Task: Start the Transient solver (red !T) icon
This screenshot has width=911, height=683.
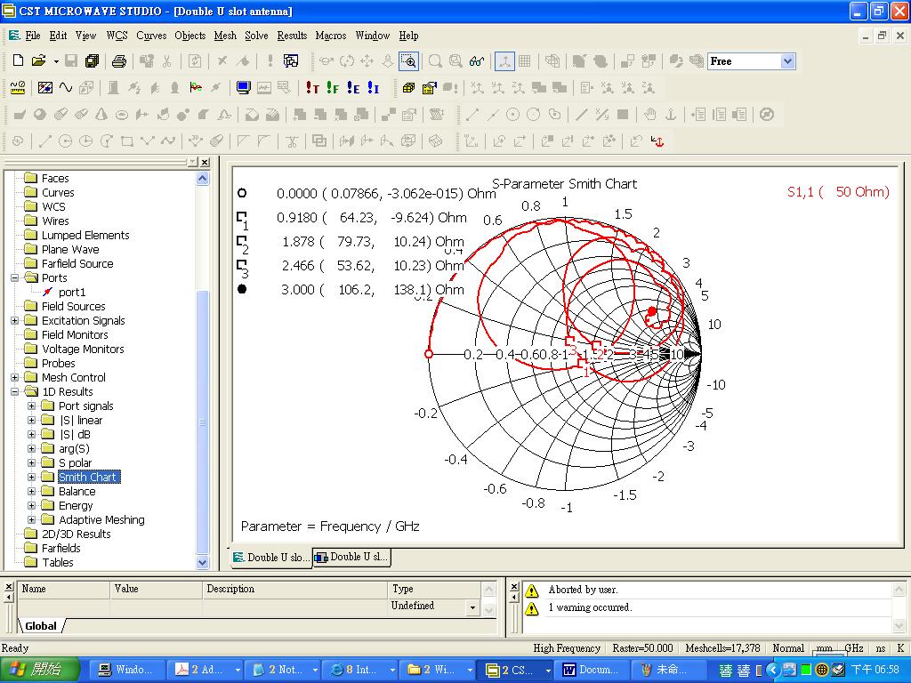Action: (312, 88)
